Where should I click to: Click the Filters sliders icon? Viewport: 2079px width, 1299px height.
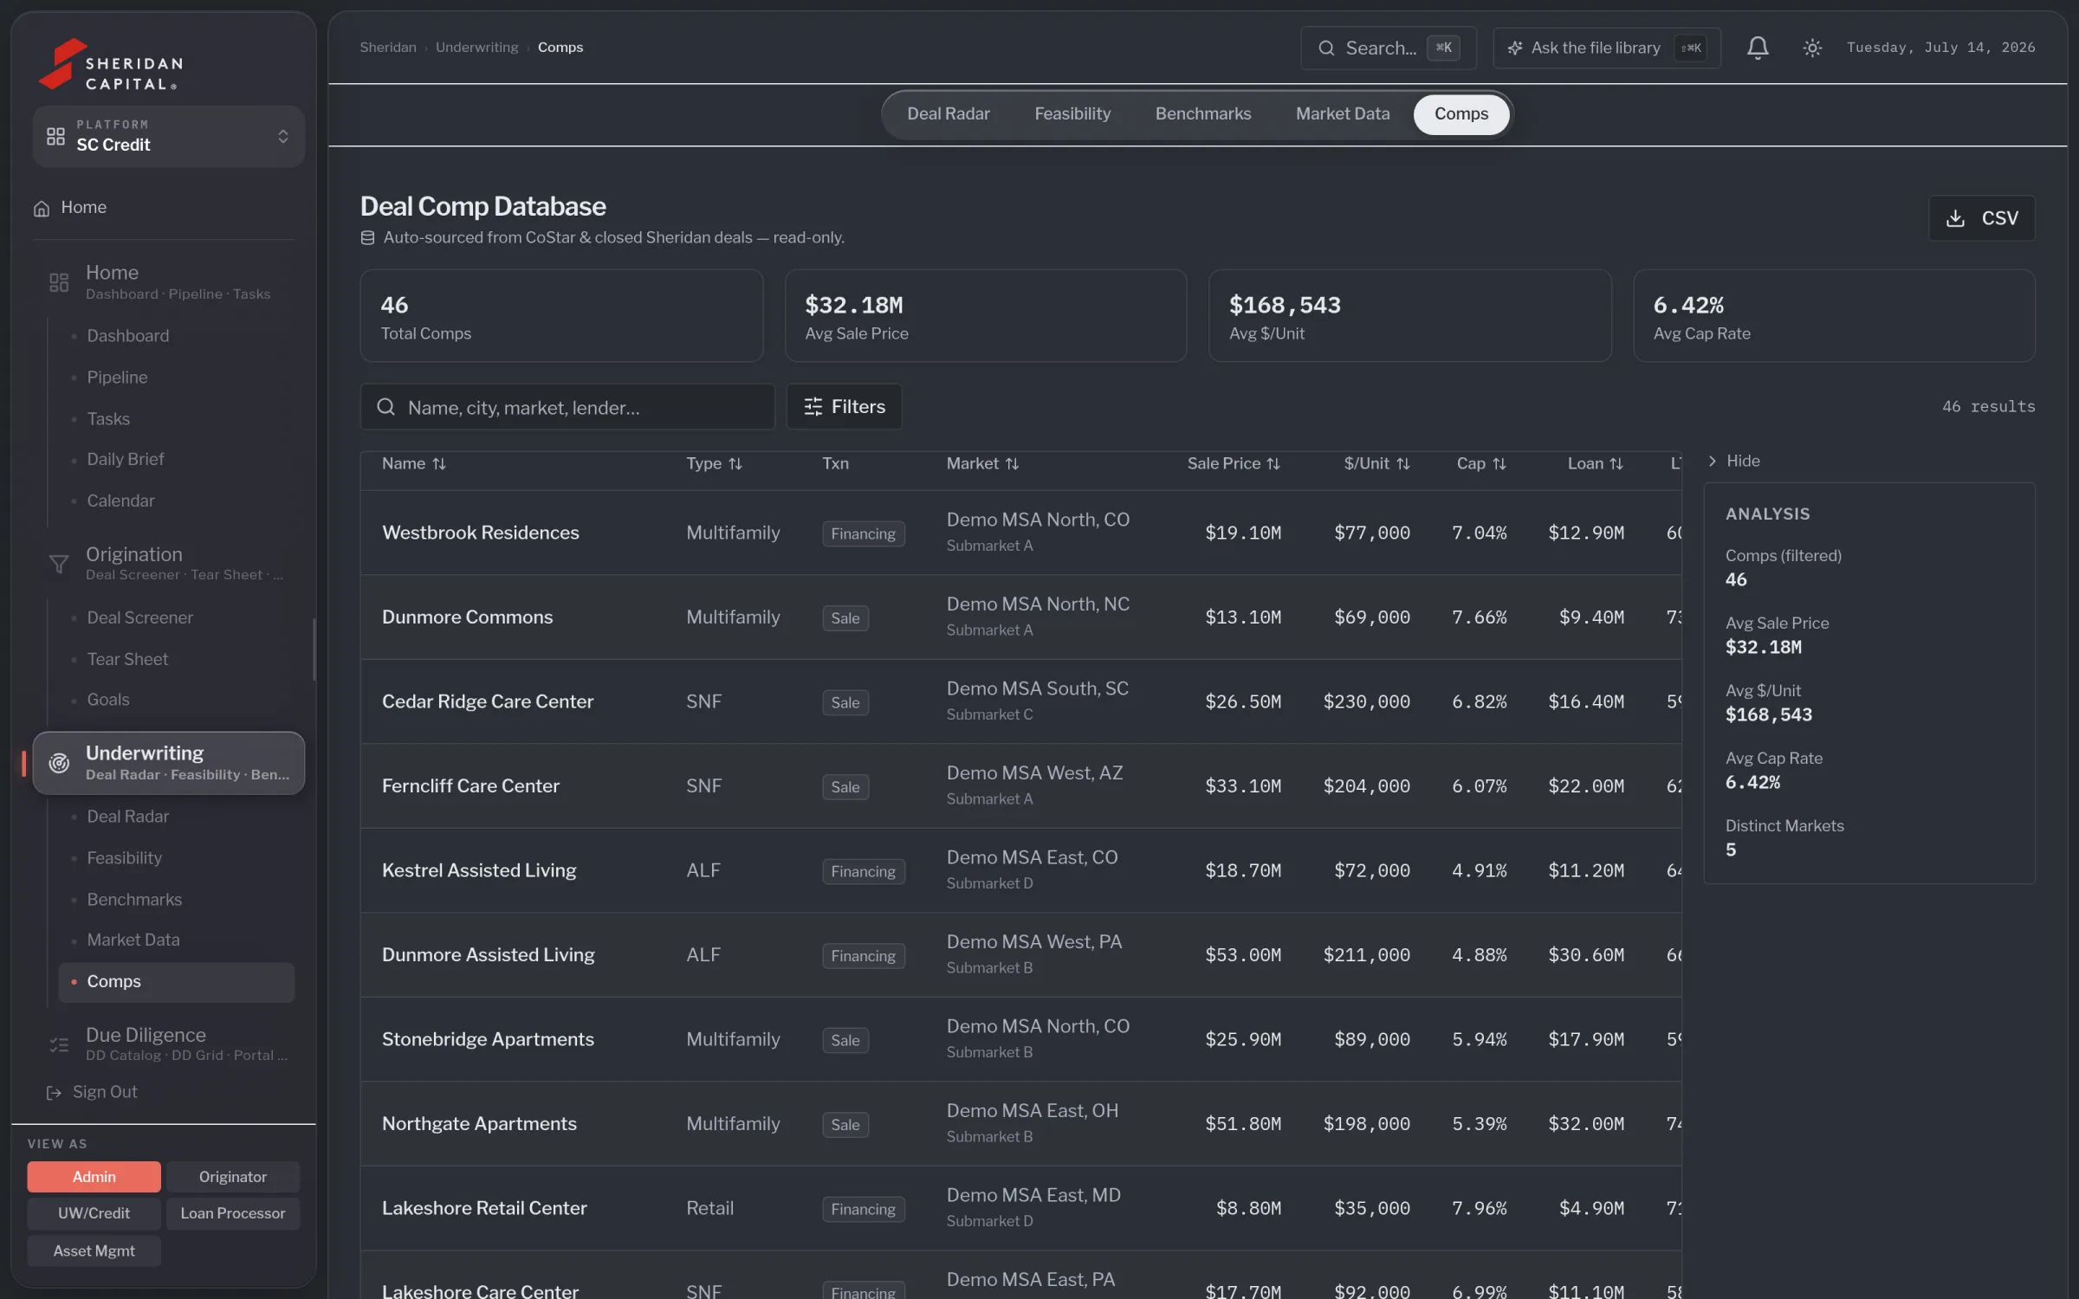click(813, 407)
